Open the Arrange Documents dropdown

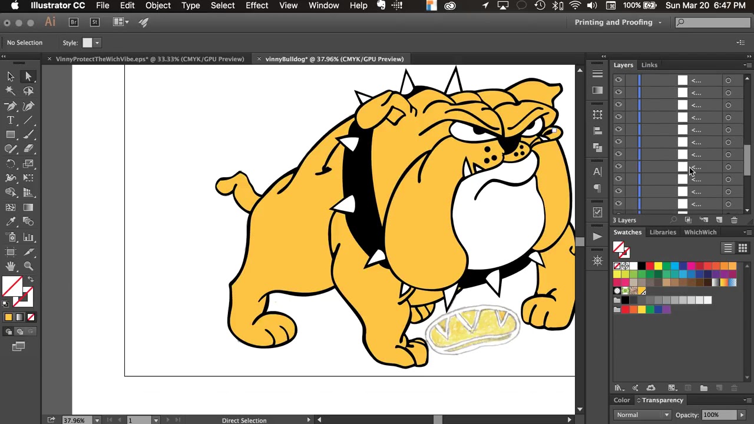[121, 22]
